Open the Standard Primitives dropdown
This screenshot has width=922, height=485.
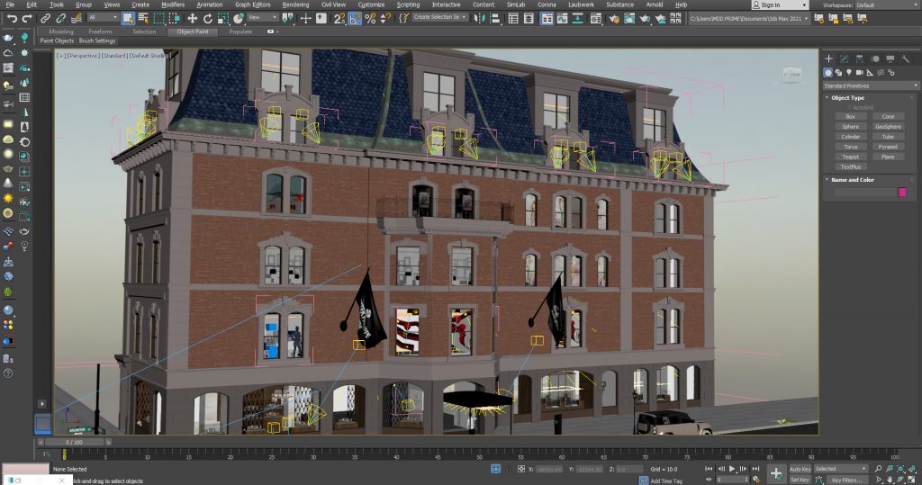pyautogui.click(x=868, y=85)
